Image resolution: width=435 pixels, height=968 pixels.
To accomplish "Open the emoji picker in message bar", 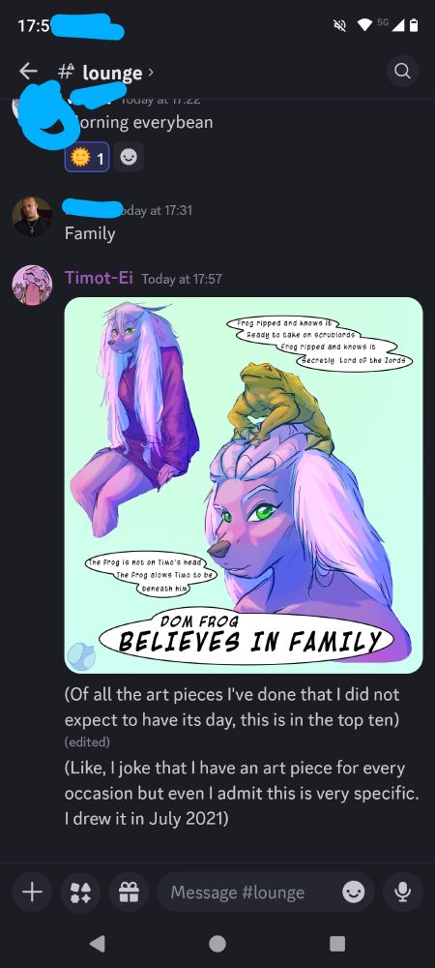I will point(353,892).
